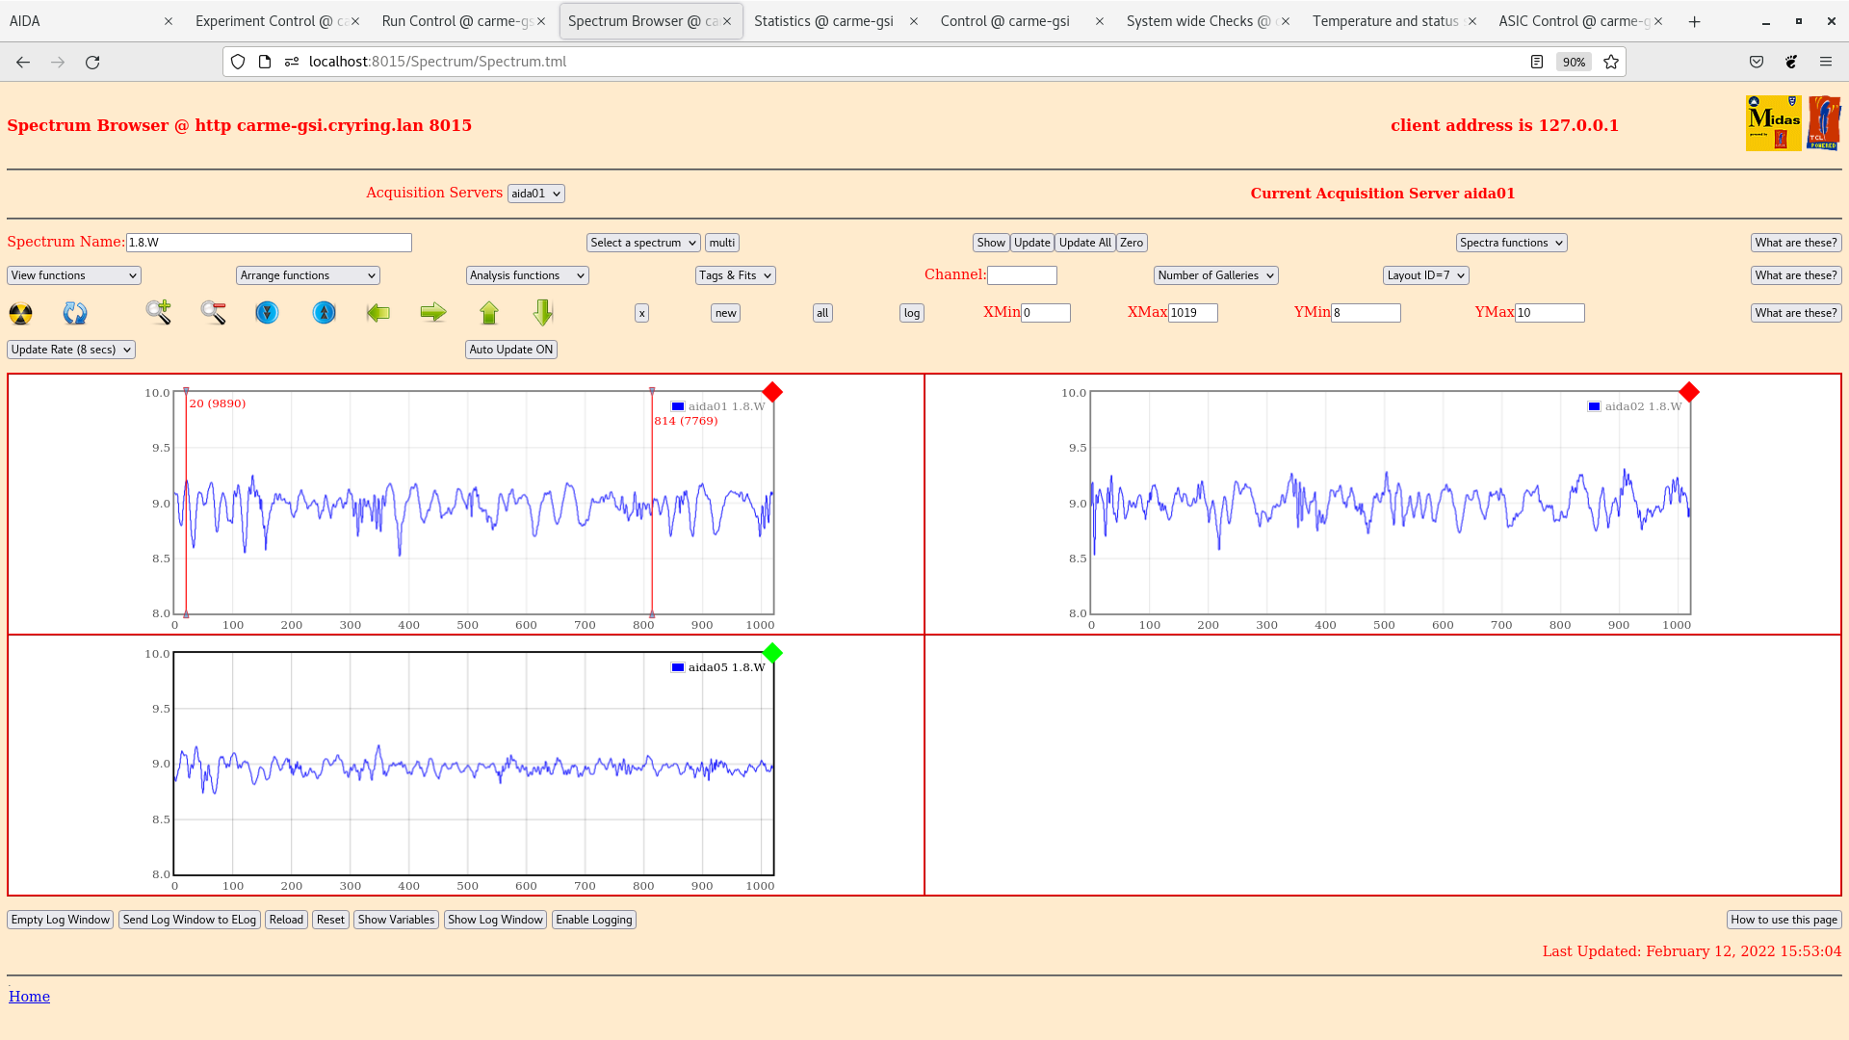
Task: Select the zoom out magnifier icon
Action: click(214, 313)
